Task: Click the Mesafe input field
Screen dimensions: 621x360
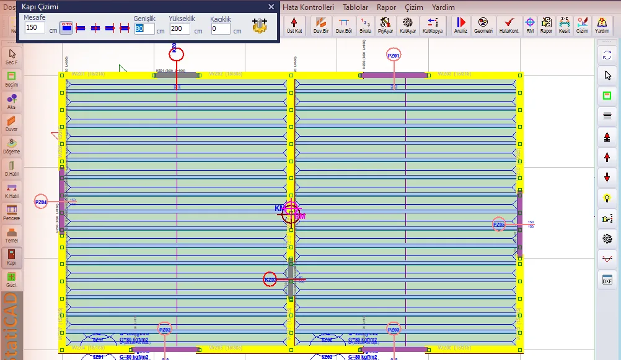Action: tap(35, 28)
